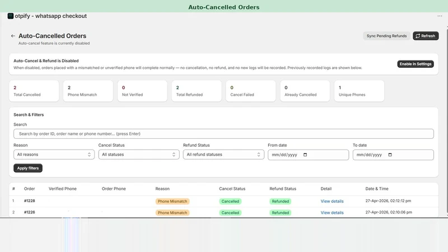This screenshot has height=252, width=448.
Task: Click the vertical page scrollbar
Action: pos(447,120)
